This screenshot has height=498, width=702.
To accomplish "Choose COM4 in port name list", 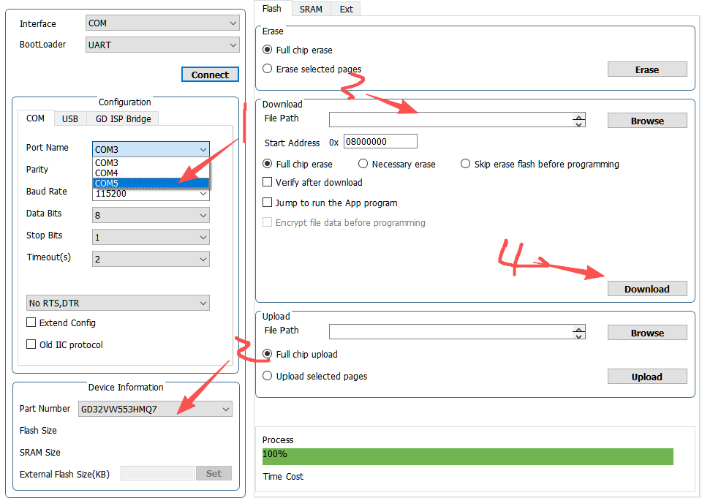I will pos(107,173).
